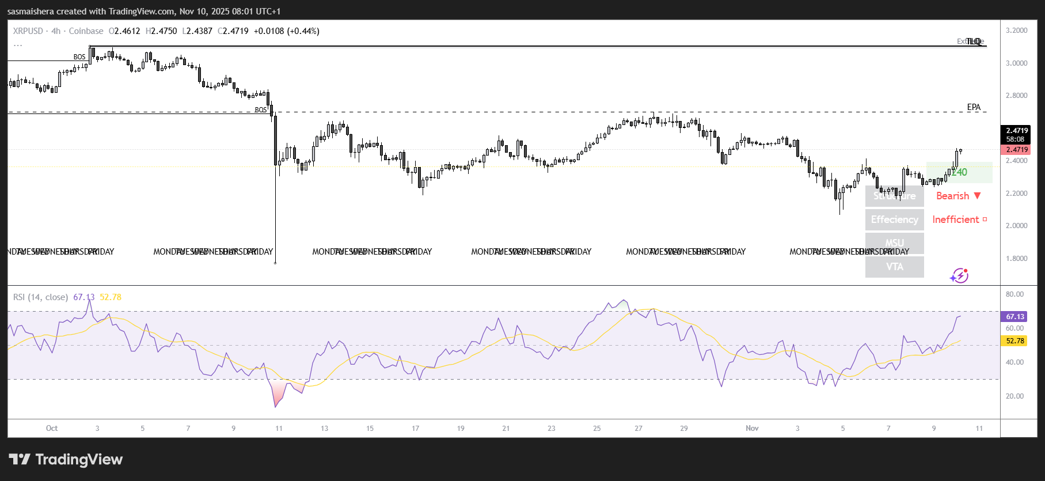Click the 2.8000 price axis level
The image size is (1045, 481).
tap(1016, 96)
